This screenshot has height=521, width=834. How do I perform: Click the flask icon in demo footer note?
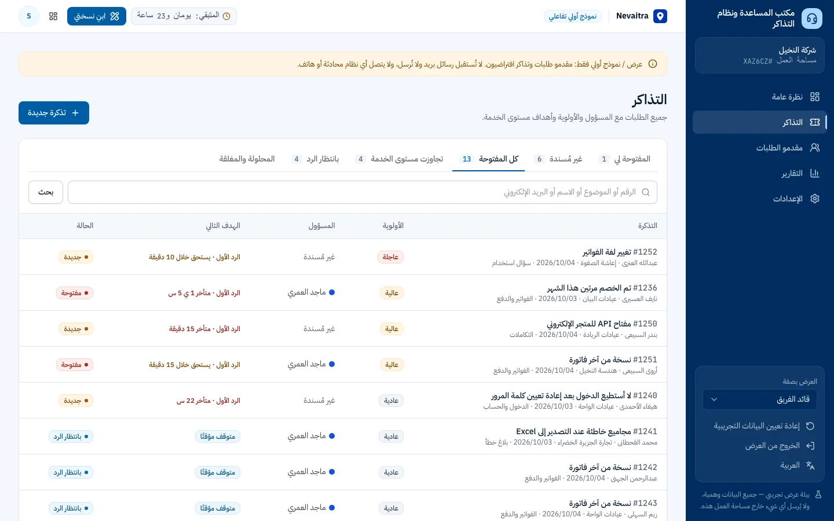pyautogui.click(x=818, y=495)
